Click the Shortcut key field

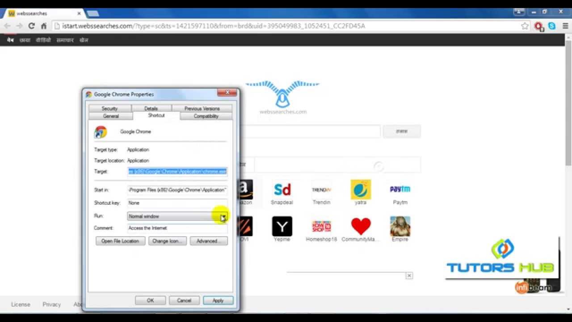point(177,203)
